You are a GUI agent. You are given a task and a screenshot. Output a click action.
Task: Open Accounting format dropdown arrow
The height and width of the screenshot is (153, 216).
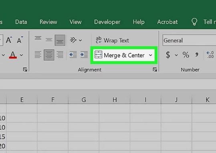(176, 55)
